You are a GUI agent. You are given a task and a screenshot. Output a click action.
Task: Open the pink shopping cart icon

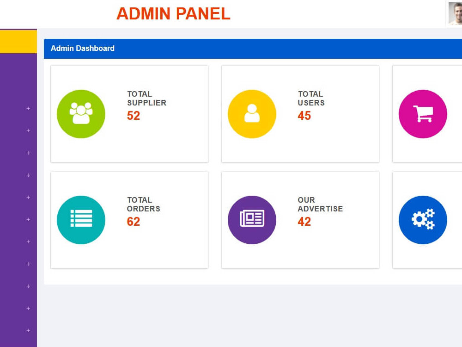point(423,114)
